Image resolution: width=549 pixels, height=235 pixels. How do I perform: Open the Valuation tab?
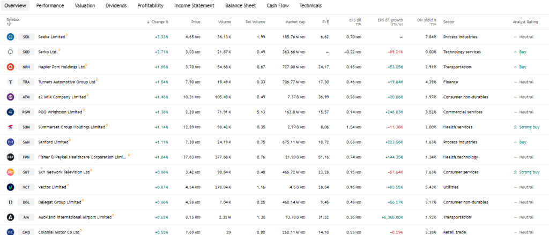pos(85,5)
